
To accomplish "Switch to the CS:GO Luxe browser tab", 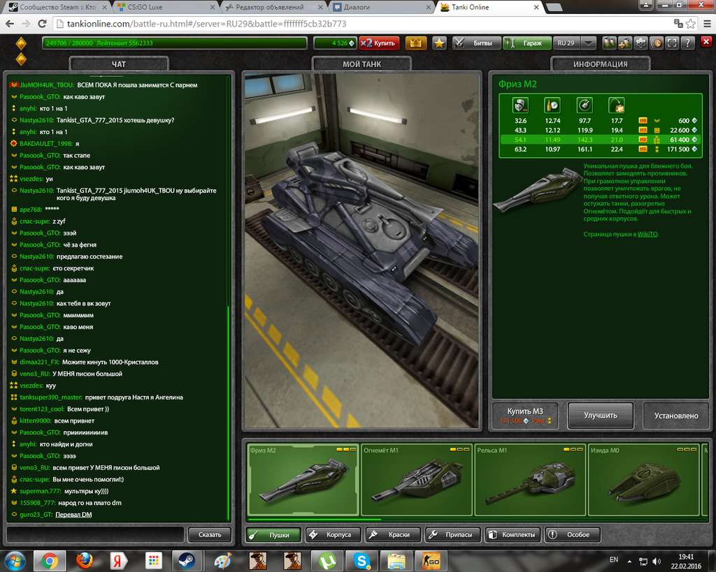I will point(164,7).
